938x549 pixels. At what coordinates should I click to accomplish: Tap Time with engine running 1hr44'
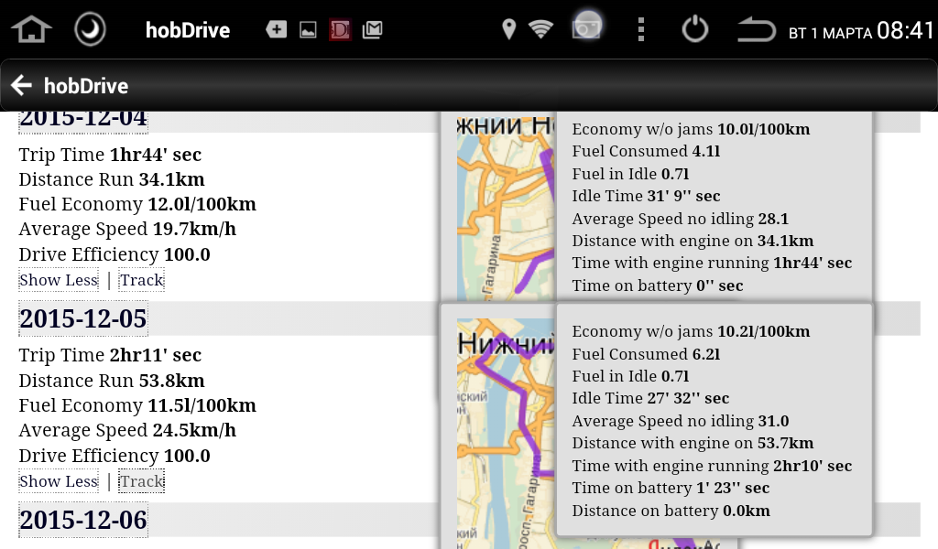[x=712, y=263]
